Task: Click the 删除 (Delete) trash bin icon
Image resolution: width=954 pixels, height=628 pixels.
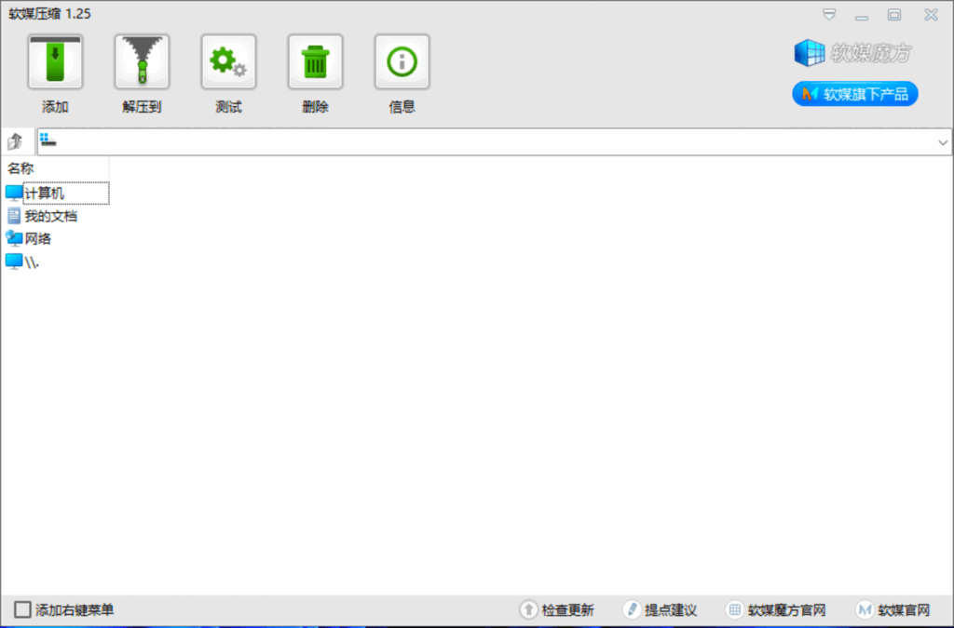Action: click(315, 62)
